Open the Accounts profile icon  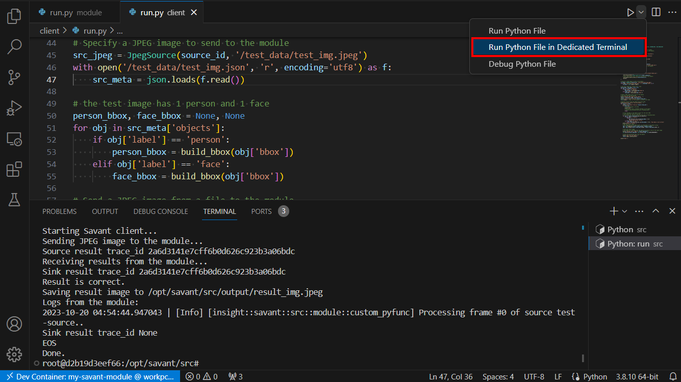(14, 323)
